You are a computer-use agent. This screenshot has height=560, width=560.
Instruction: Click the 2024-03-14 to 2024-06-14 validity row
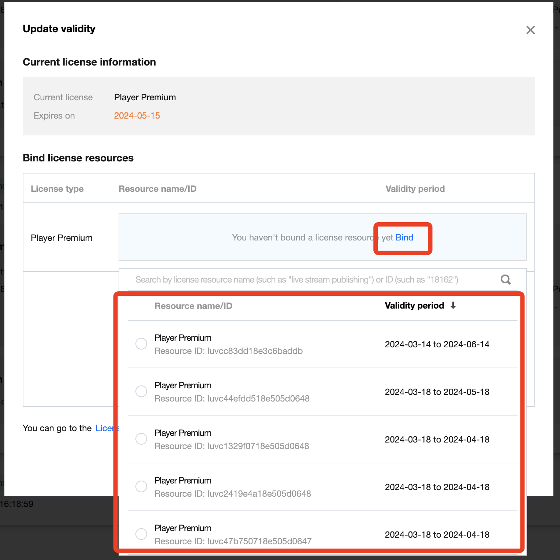point(323,344)
